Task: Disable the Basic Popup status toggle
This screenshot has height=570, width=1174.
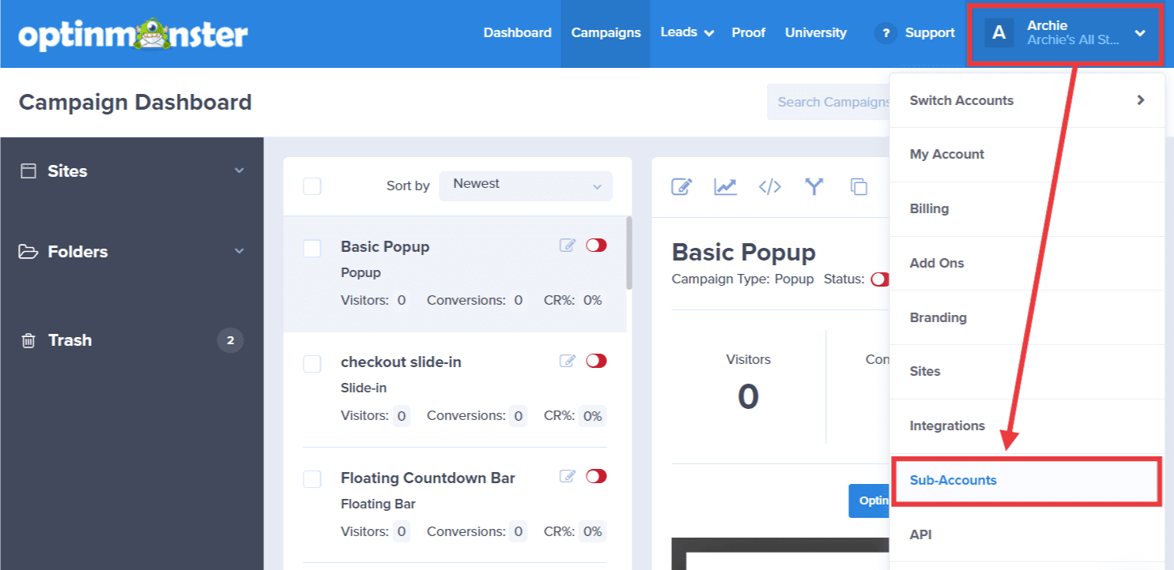Action: pyautogui.click(x=597, y=245)
